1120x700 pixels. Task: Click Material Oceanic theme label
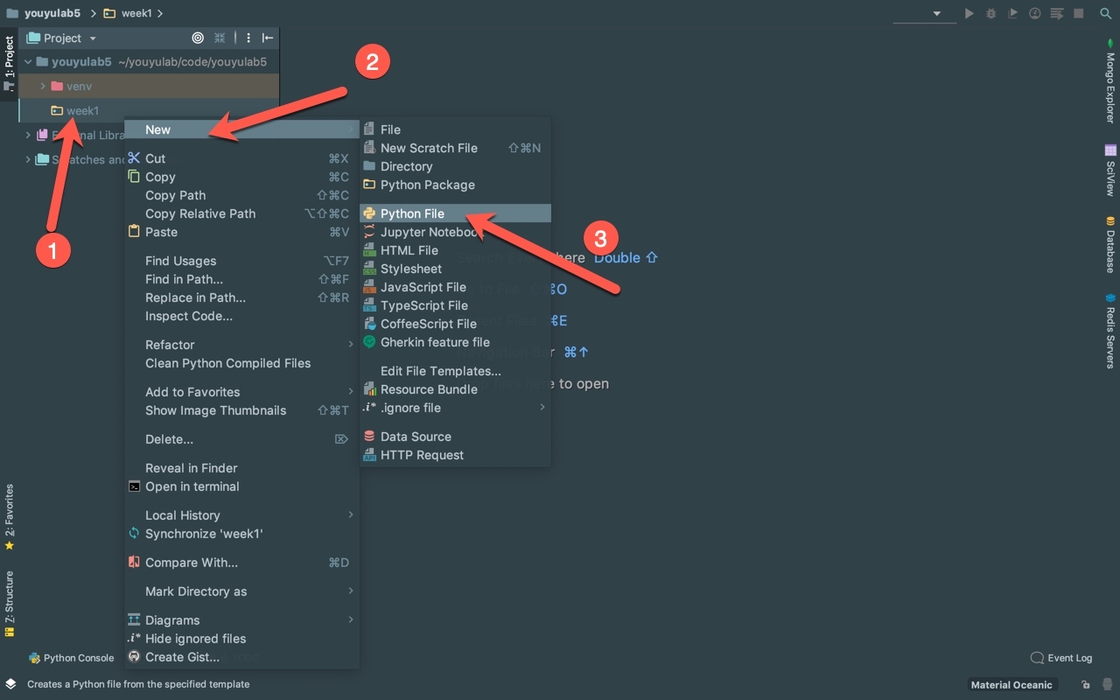[1011, 684]
